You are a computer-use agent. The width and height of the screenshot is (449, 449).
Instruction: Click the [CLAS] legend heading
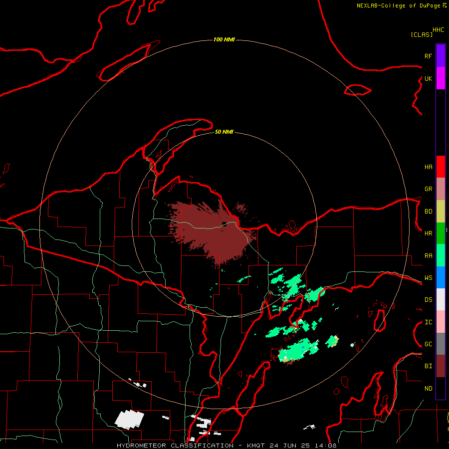coord(422,34)
